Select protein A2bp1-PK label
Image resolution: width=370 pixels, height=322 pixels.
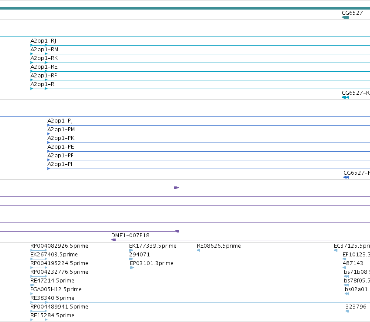point(60,138)
